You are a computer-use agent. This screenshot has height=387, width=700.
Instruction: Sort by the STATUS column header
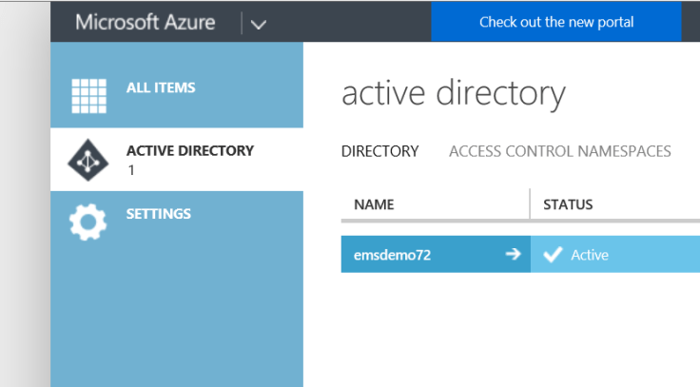[x=568, y=204]
